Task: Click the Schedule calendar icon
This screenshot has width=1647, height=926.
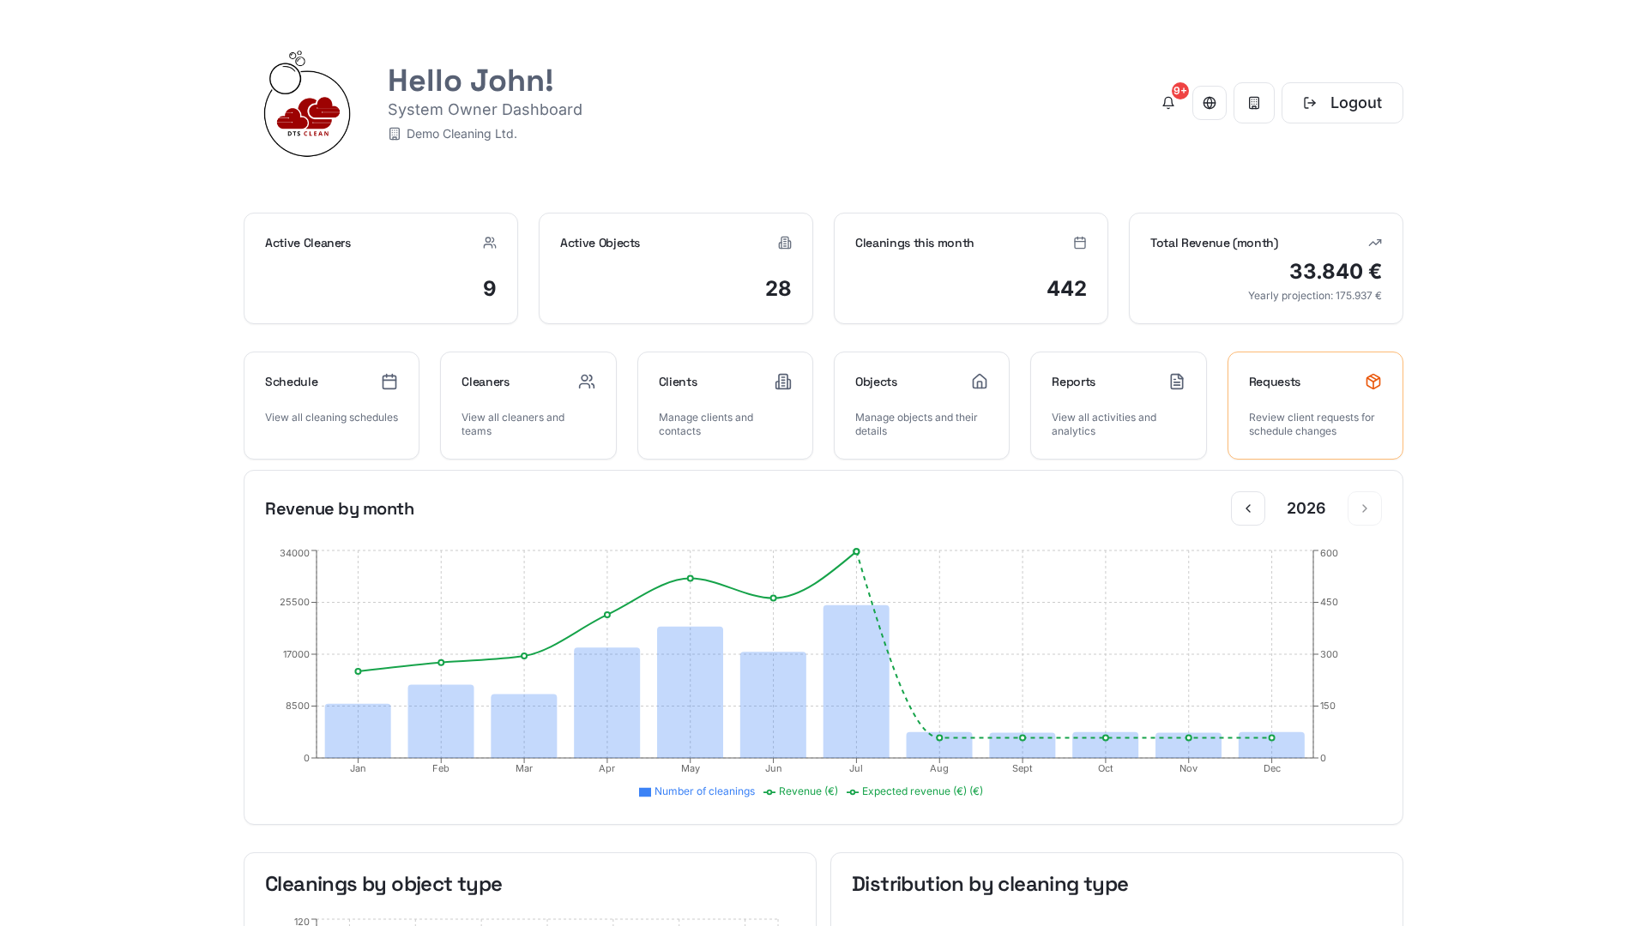Action: (x=389, y=382)
